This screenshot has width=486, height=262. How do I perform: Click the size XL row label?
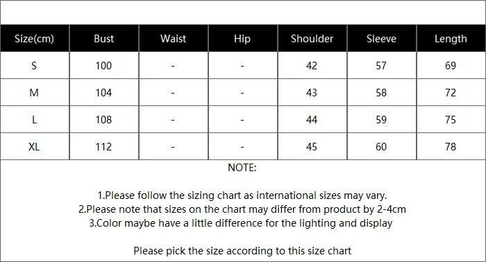coord(34,147)
